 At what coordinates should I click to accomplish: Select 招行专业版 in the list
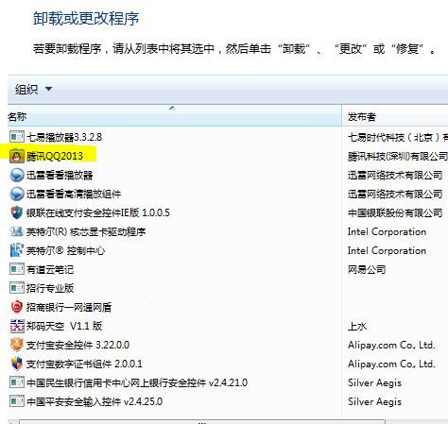pyautogui.click(x=50, y=288)
